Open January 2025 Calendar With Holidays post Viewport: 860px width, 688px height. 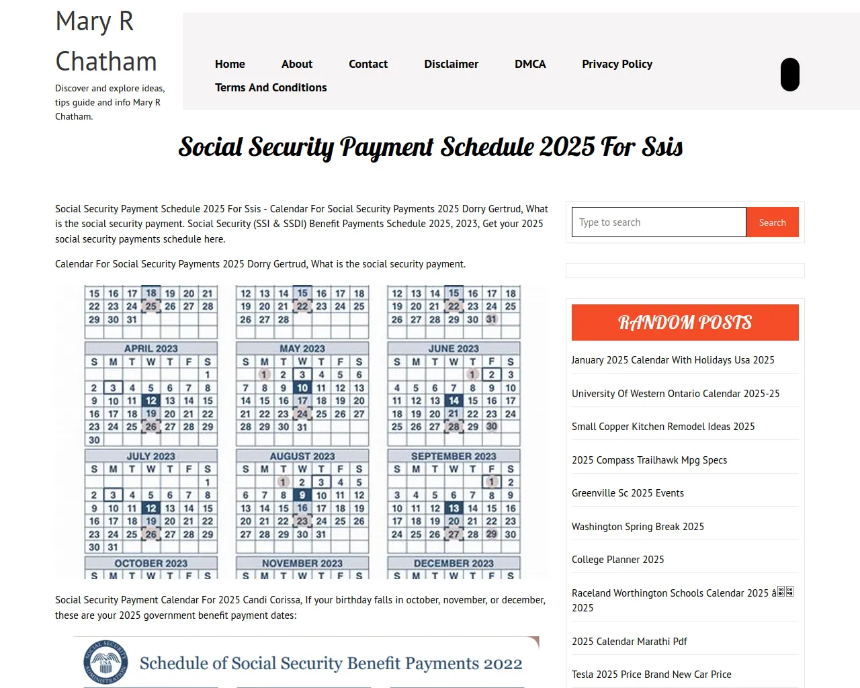pos(673,360)
